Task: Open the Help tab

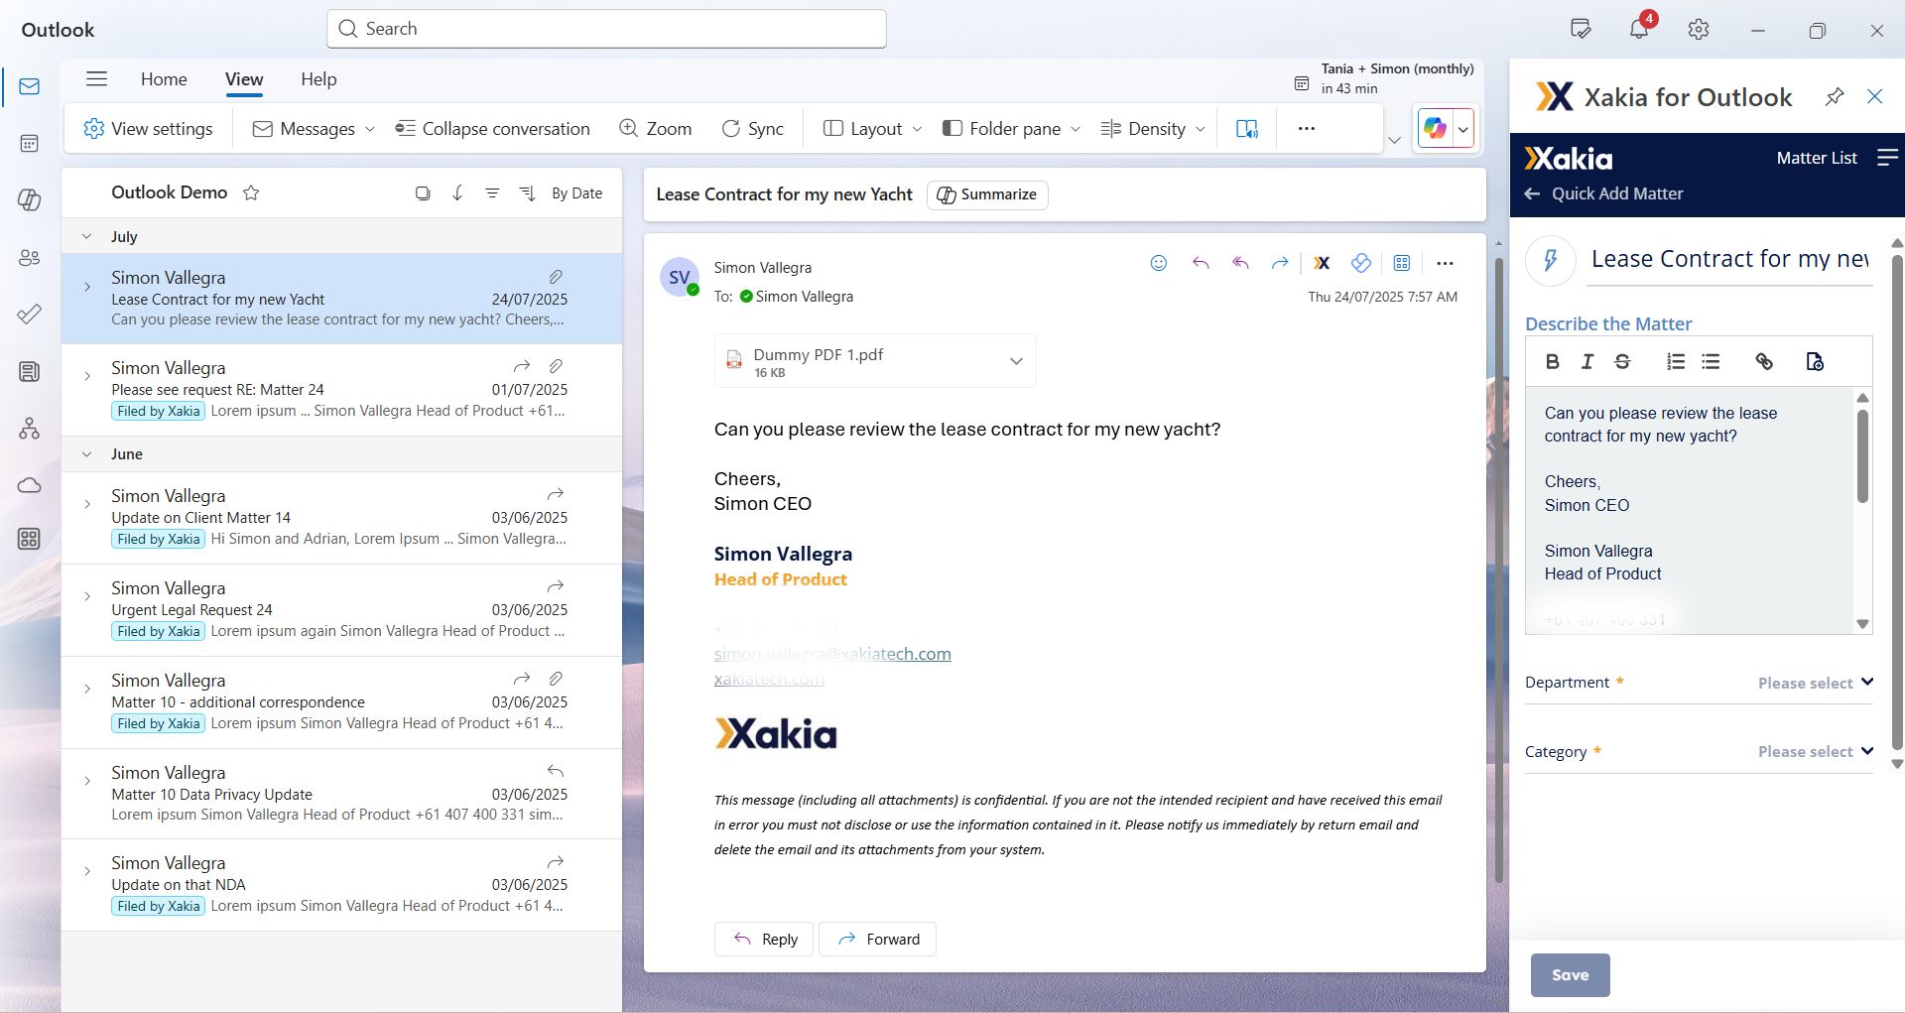Action: [x=318, y=79]
